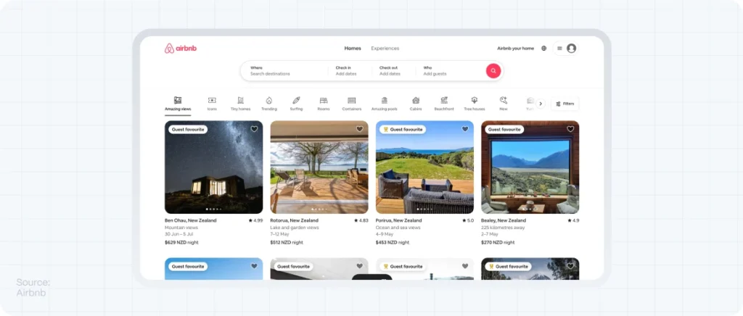This screenshot has width=743, height=316.
Task: Select the Amazing views category
Action: [x=178, y=104]
